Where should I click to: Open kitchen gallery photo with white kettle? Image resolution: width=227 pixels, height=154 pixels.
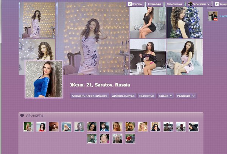pos(148,57)
